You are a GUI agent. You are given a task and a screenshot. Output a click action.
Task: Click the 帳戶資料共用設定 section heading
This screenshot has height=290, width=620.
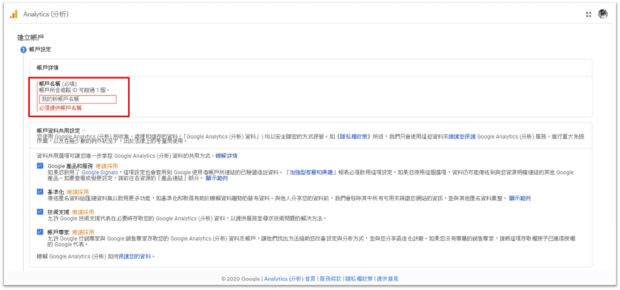click(58, 131)
